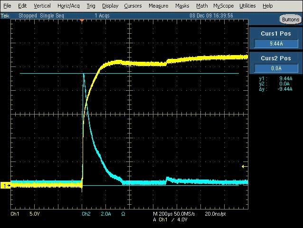Open the Measure menu
303x228 pixels.
click(x=158, y=6)
